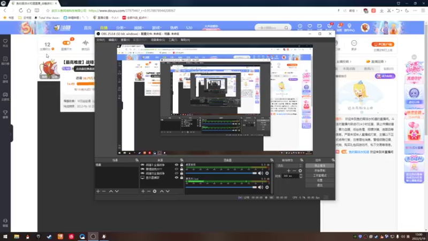
Task: Pop out the 控件 controls dock
Action: coord(333,160)
